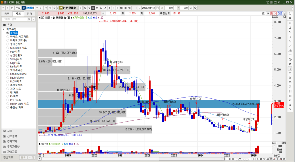The height and width of the screenshot is (162, 295).
Task: Open the 전략 tab
Action: point(30,14)
